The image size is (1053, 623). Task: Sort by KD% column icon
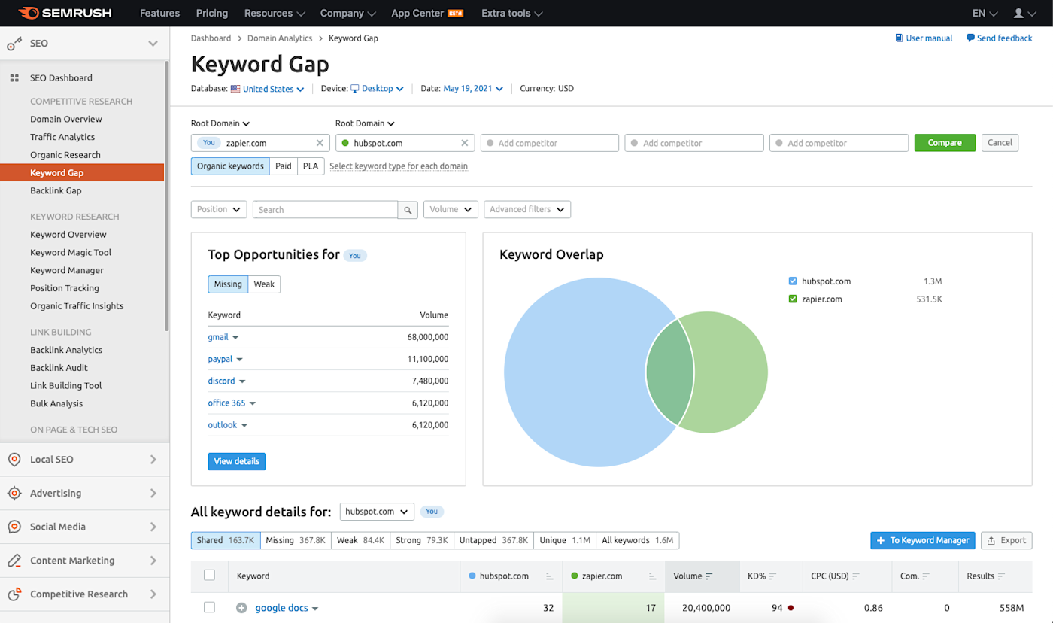(773, 576)
